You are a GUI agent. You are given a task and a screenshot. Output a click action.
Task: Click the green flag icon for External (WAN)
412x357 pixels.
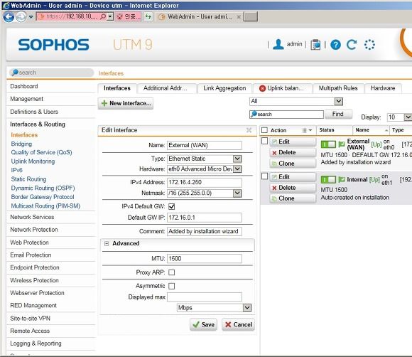(342, 144)
